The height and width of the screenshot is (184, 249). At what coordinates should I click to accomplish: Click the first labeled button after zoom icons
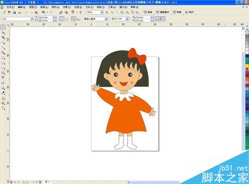148,12
